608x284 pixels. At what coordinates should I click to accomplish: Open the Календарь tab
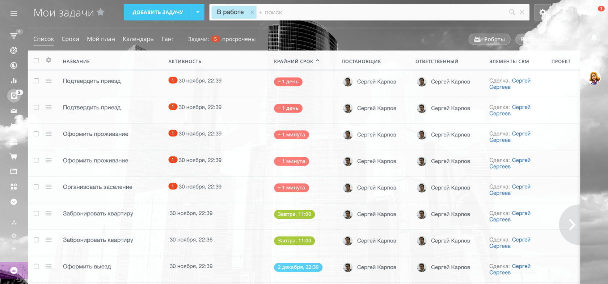138,39
